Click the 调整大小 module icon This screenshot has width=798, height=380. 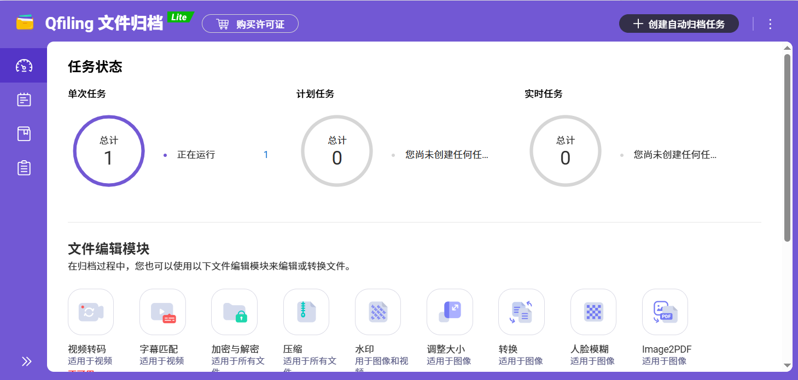pyautogui.click(x=450, y=312)
